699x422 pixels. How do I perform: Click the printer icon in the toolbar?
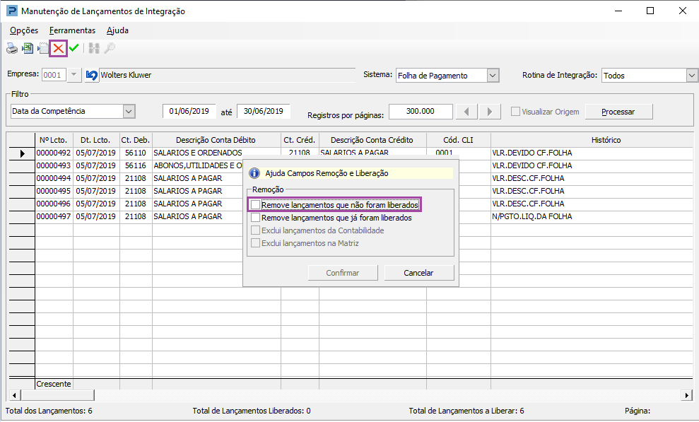pos(12,48)
